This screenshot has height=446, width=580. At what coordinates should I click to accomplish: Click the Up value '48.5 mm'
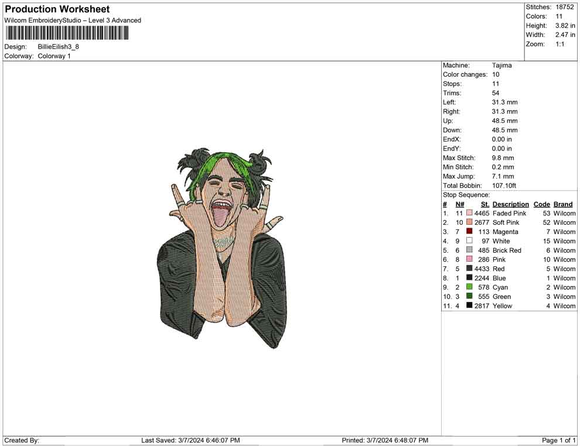coord(505,121)
